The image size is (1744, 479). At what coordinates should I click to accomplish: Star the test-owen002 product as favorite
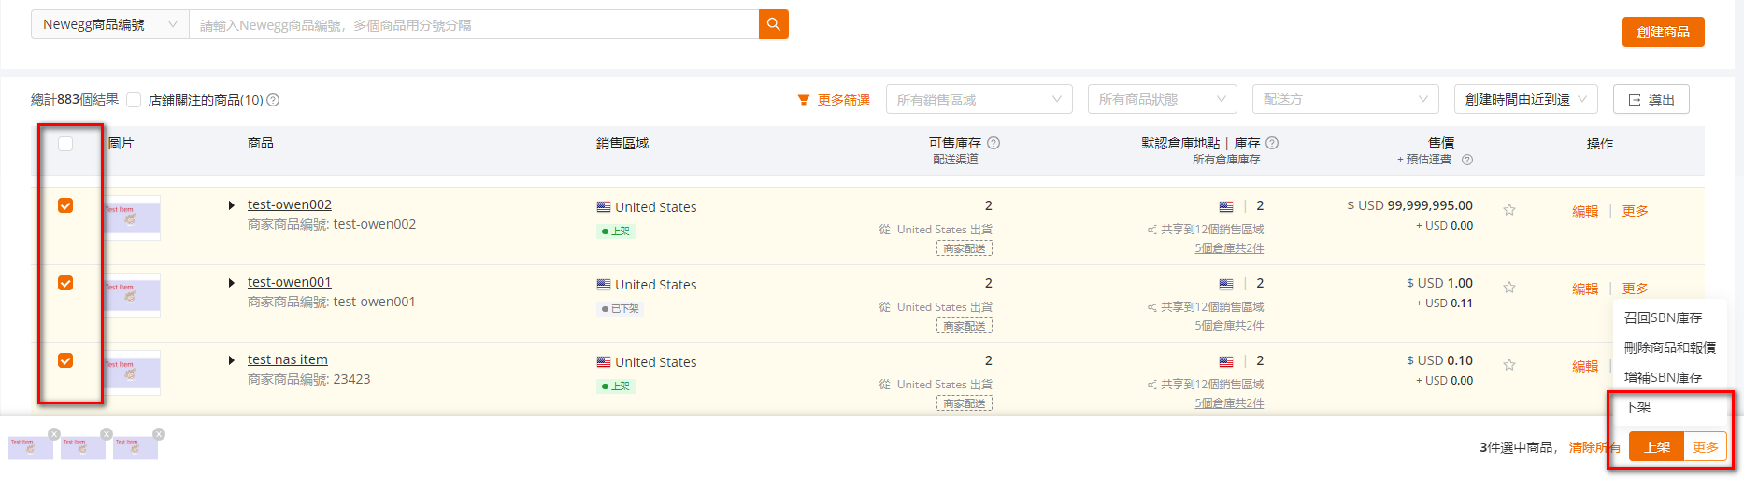coord(1509,210)
